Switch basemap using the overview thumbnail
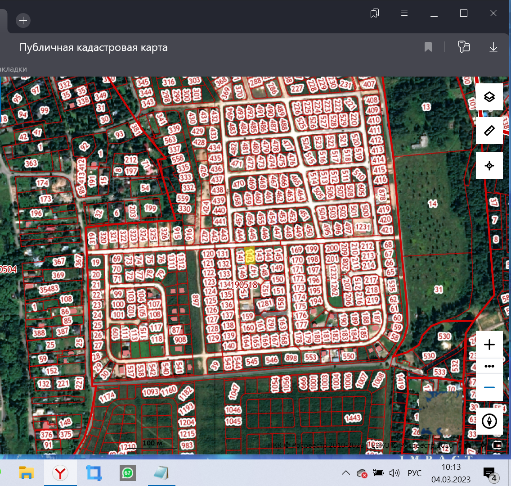The image size is (511, 486). [440, 413]
